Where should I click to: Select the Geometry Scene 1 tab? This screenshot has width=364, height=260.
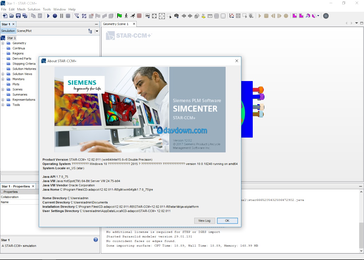[x=116, y=24]
